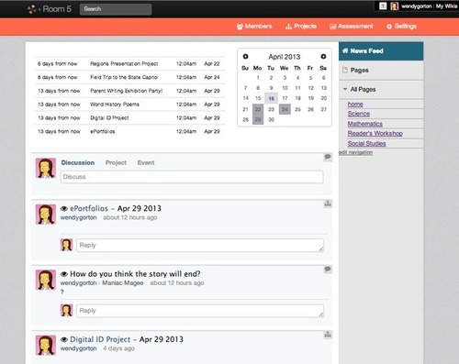This screenshot has height=364, width=459.
Task: Click in the Discuss input field
Action: 192,177
